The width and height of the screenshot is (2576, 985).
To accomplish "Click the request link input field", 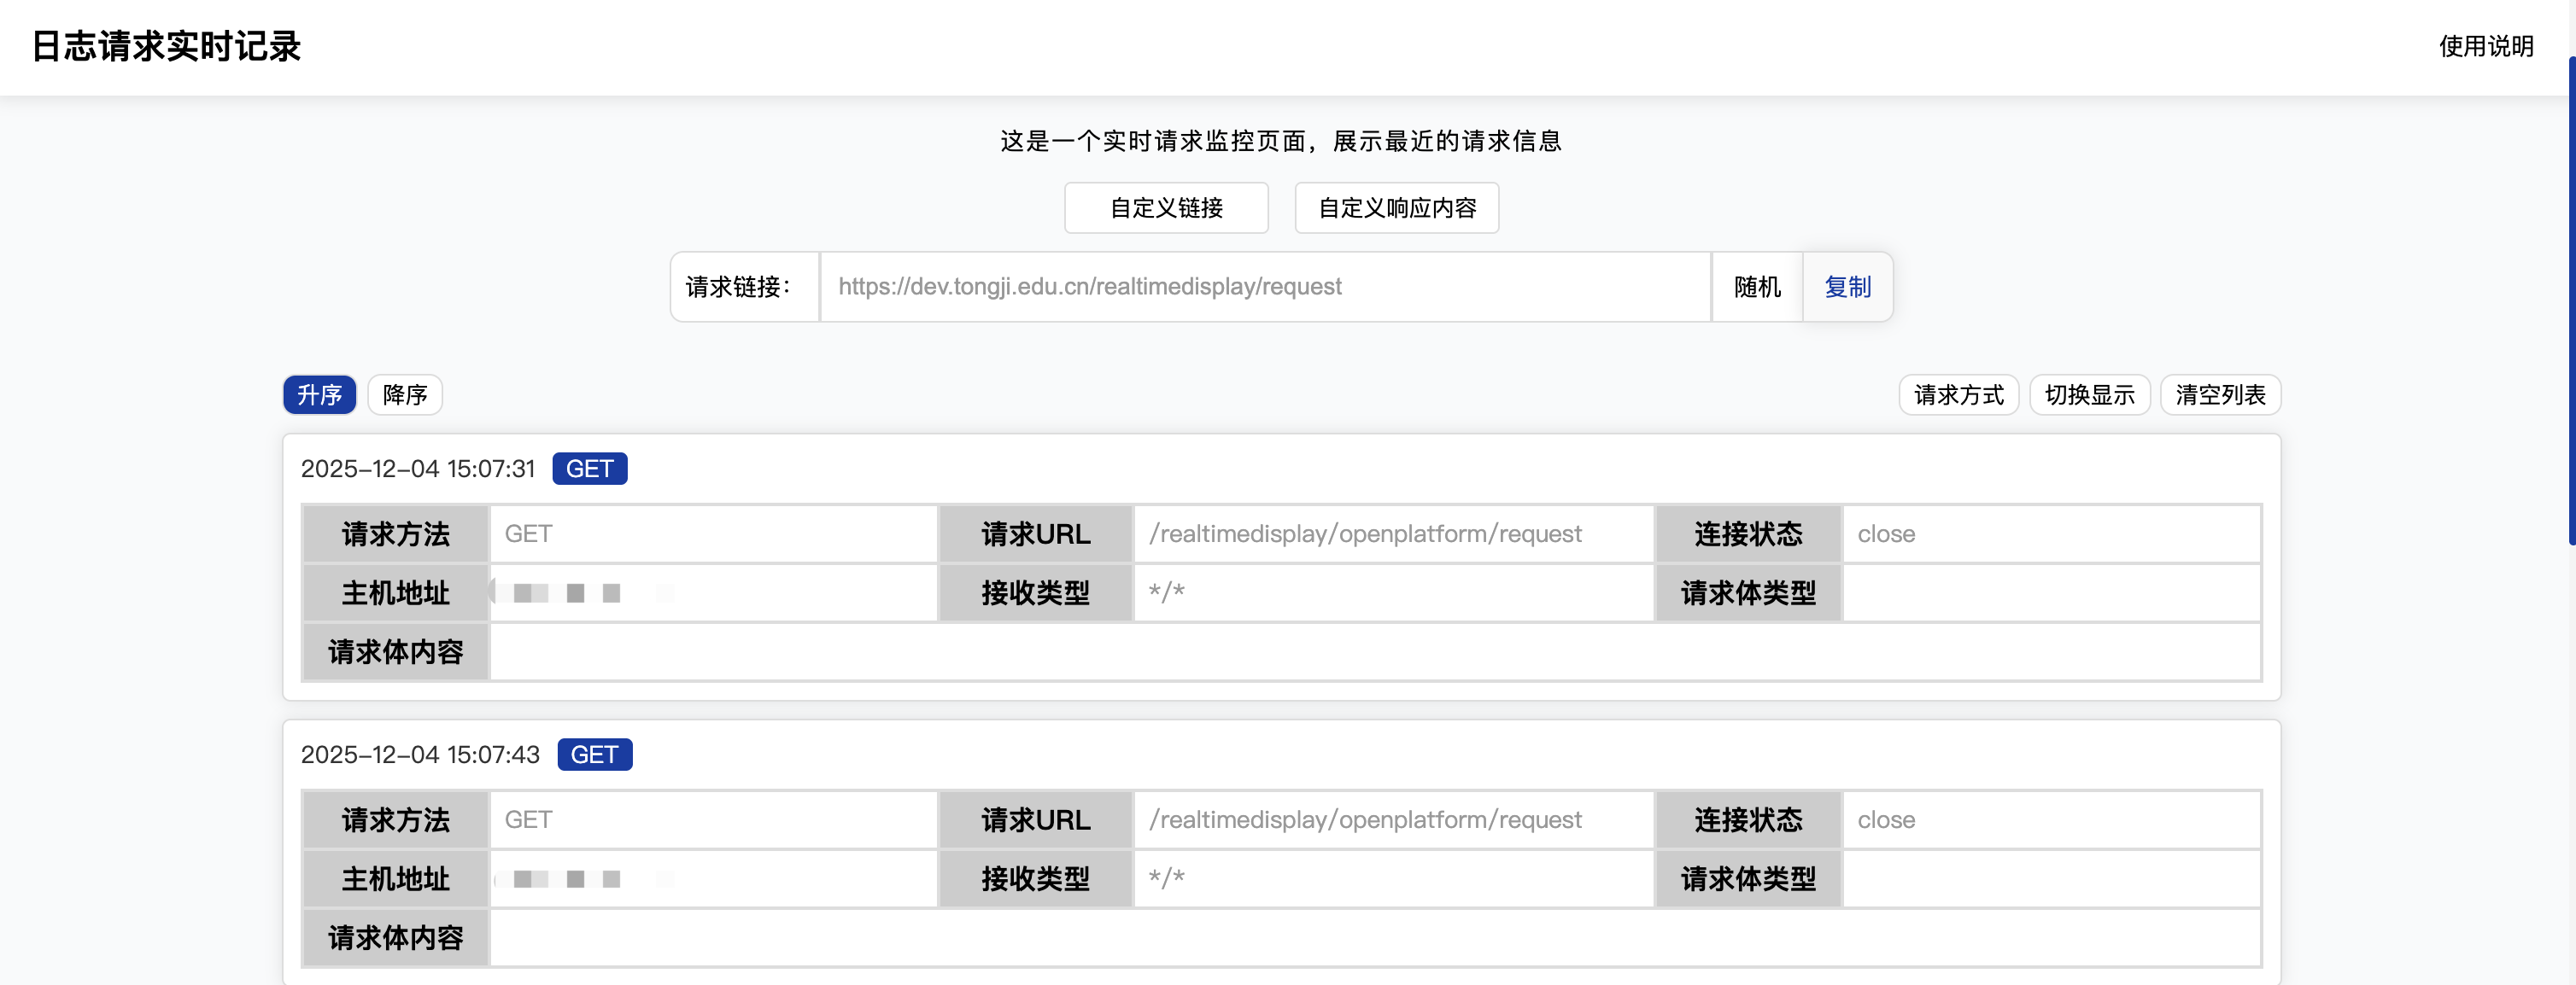I will tap(1264, 287).
